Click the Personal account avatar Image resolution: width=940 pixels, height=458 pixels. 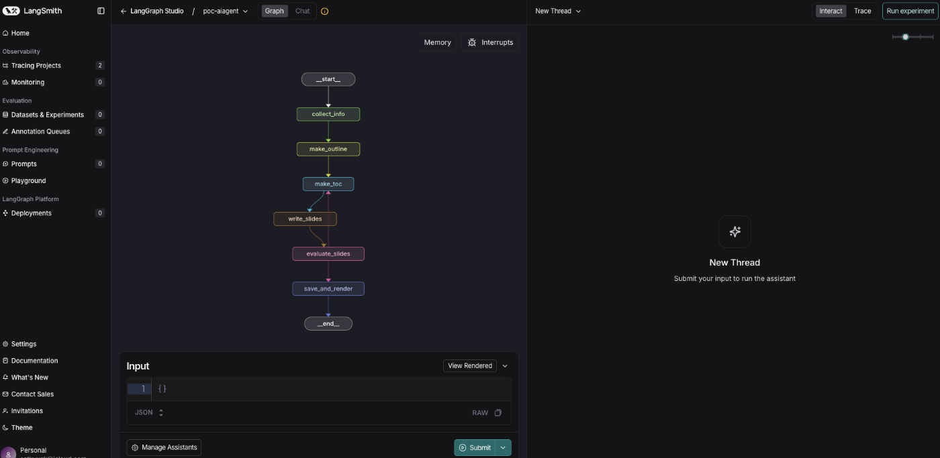(8, 453)
